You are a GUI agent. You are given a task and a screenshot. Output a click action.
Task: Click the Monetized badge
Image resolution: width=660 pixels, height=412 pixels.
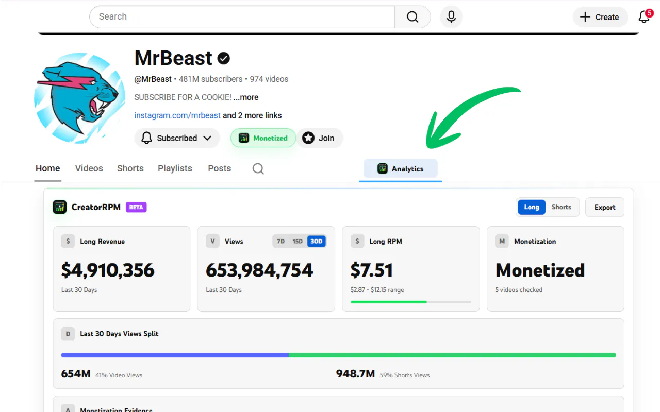263,138
